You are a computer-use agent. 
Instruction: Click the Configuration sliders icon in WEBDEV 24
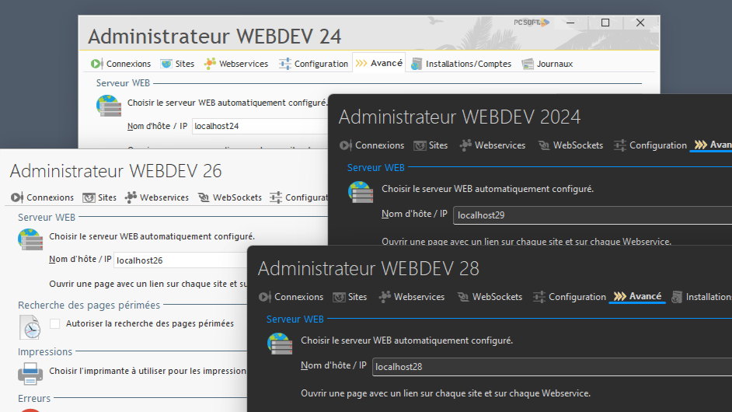tap(285, 64)
